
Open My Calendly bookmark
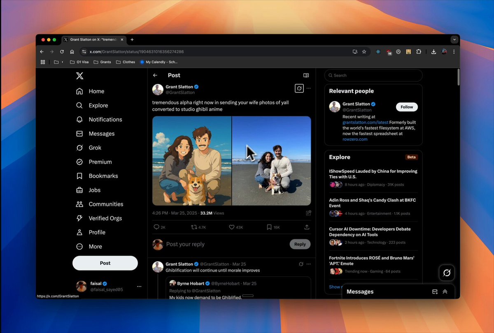[159, 62]
